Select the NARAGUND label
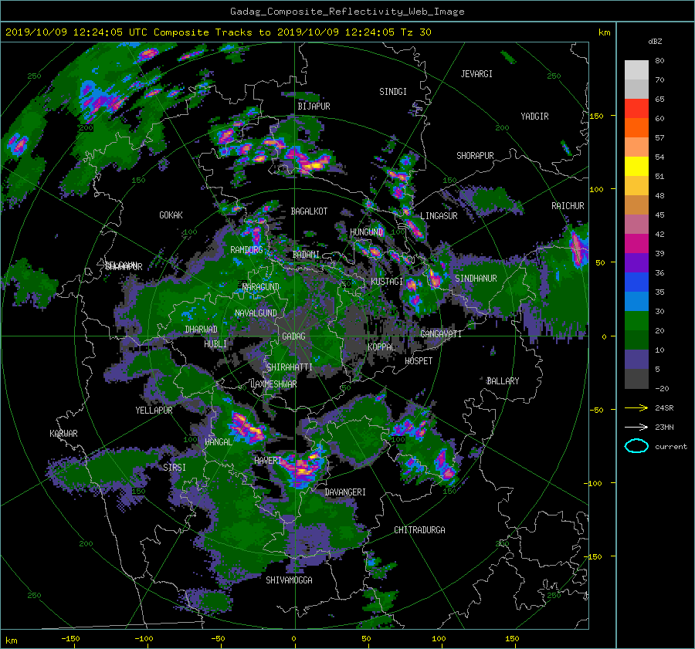 pos(261,287)
